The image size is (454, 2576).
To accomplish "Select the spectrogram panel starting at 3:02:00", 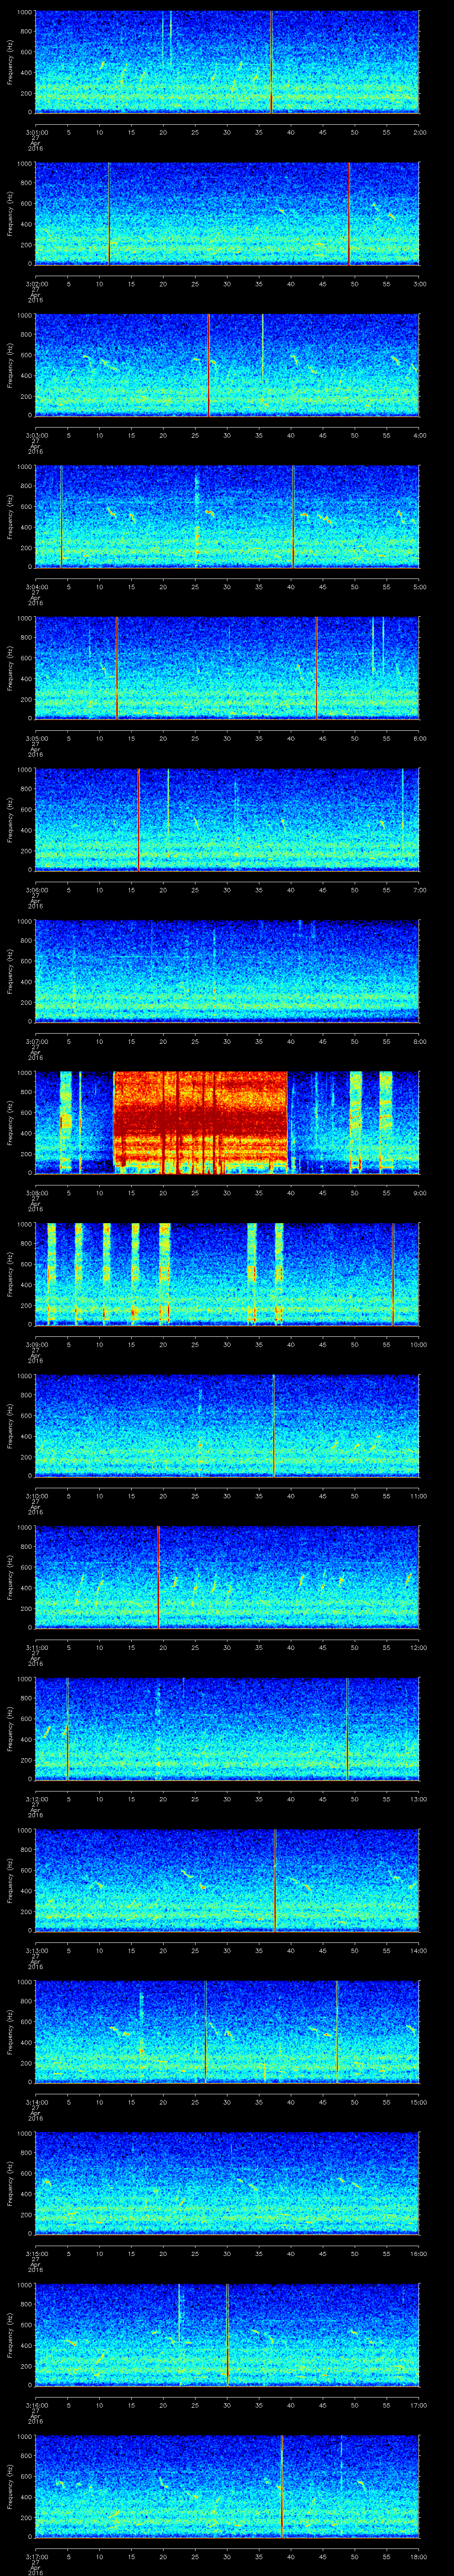I will (x=227, y=213).
